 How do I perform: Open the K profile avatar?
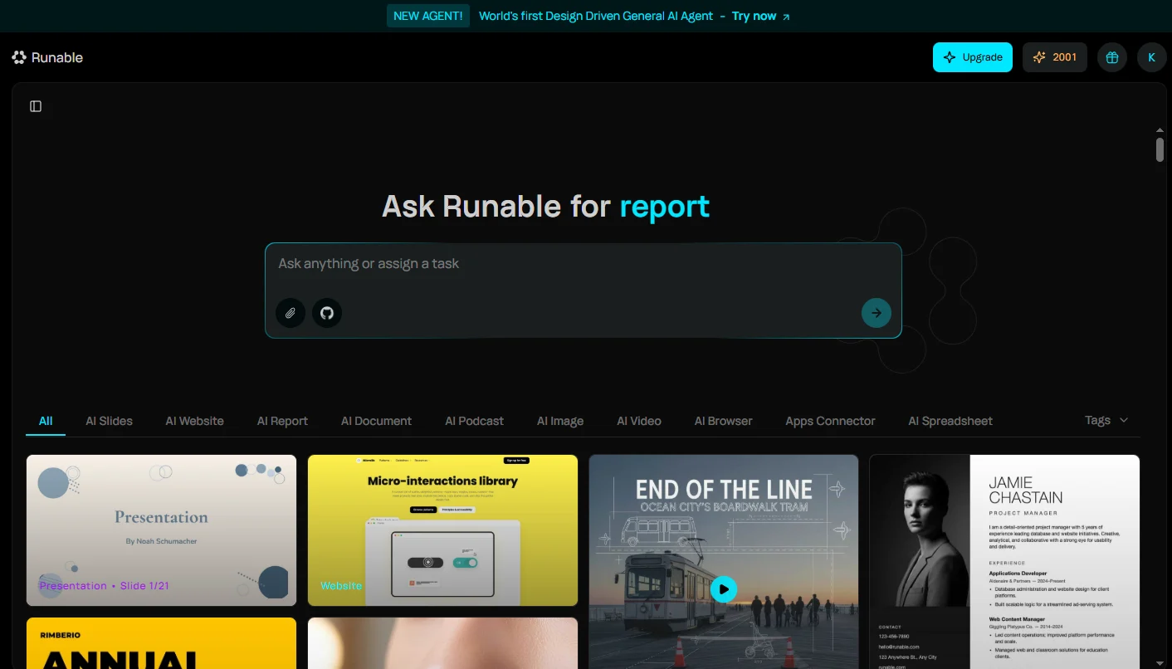(x=1151, y=57)
